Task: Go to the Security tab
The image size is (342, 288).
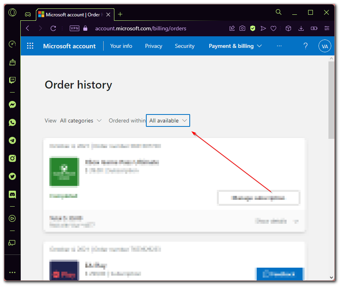Action: pyautogui.click(x=185, y=46)
